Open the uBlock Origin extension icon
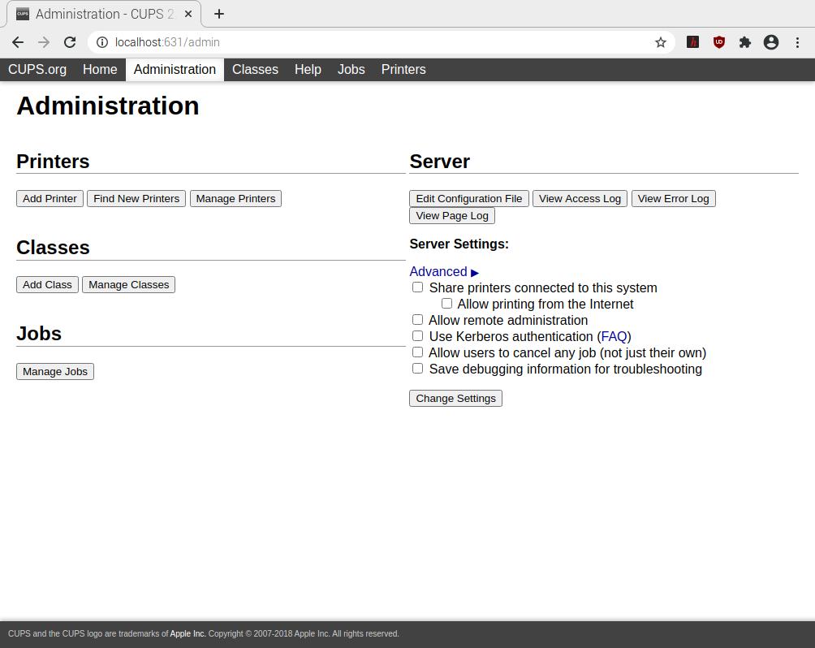 [718, 42]
